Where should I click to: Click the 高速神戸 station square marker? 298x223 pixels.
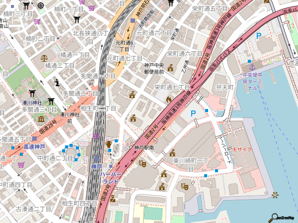pyautogui.click(x=34, y=139)
